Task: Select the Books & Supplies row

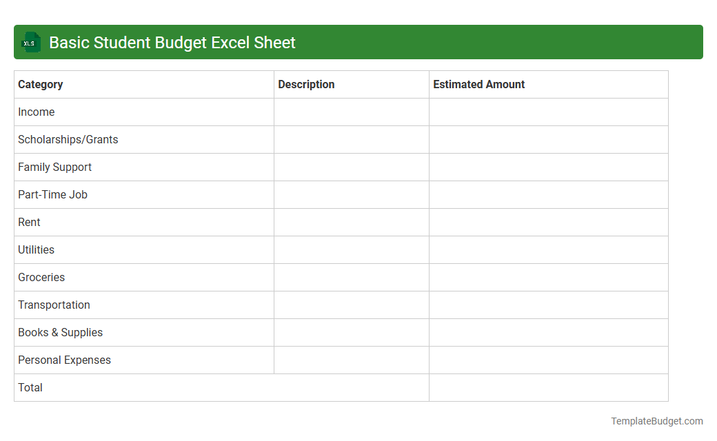Action: tap(60, 332)
